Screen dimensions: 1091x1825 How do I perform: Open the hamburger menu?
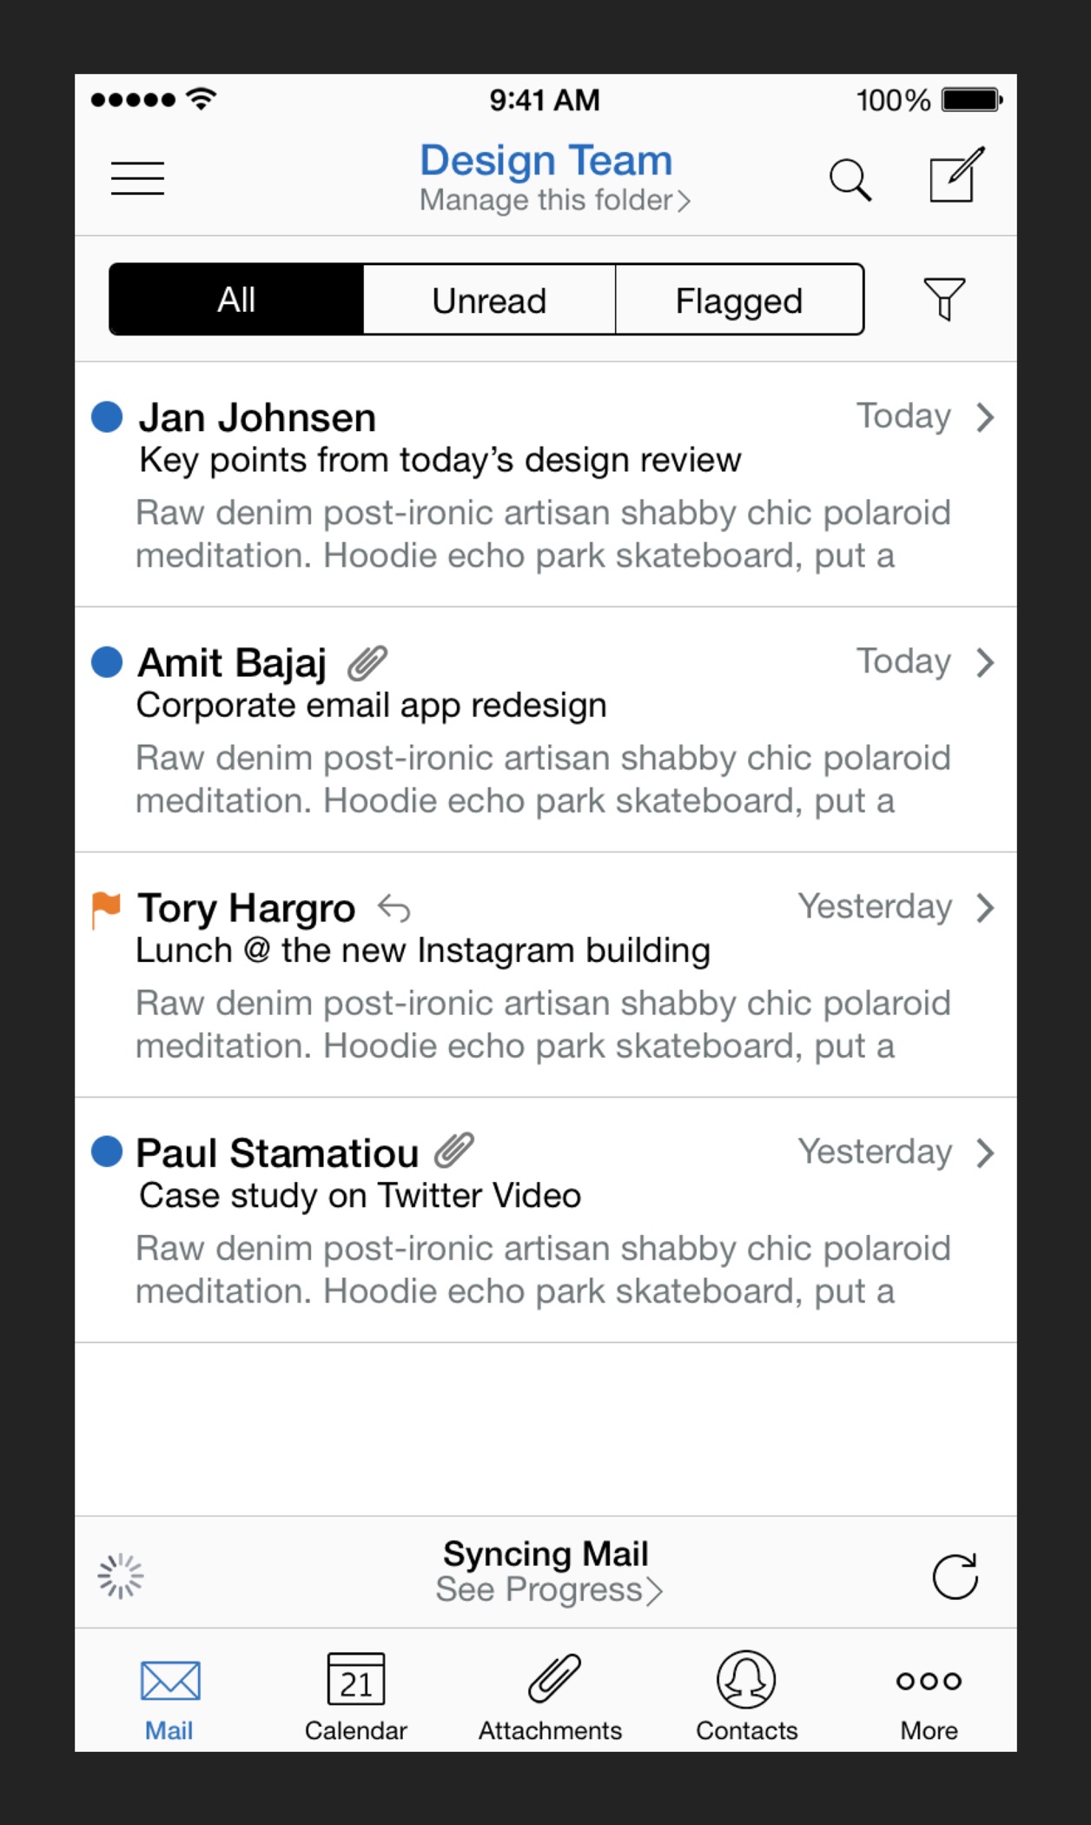click(137, 178)
